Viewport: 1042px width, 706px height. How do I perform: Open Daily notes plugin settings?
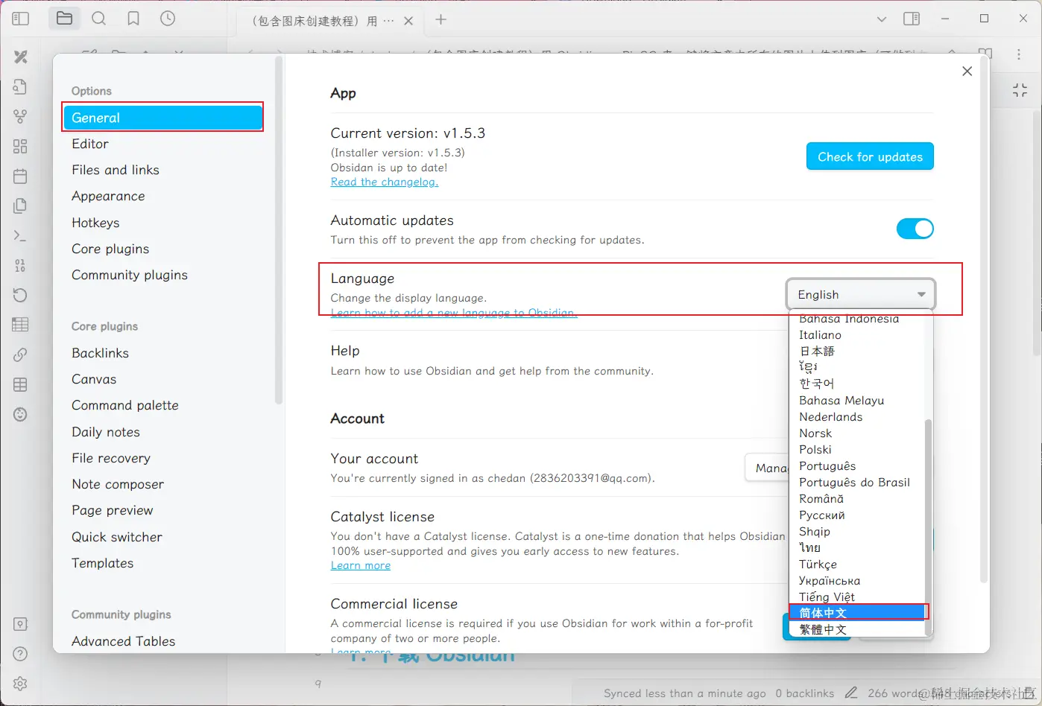pyautogui.click(x=162, y=432)
